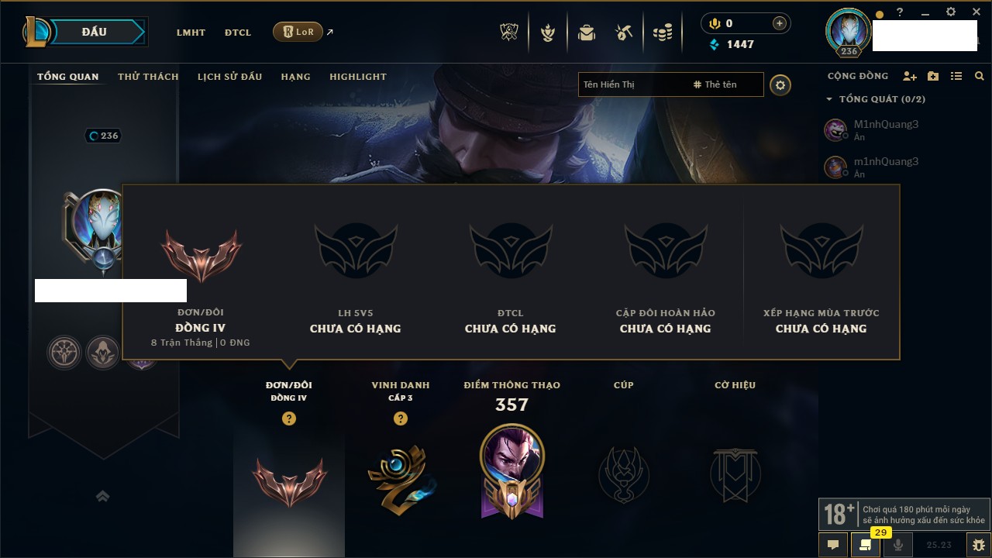
Task: Expand the profile banner up chevron
Action: pos(102,496)
